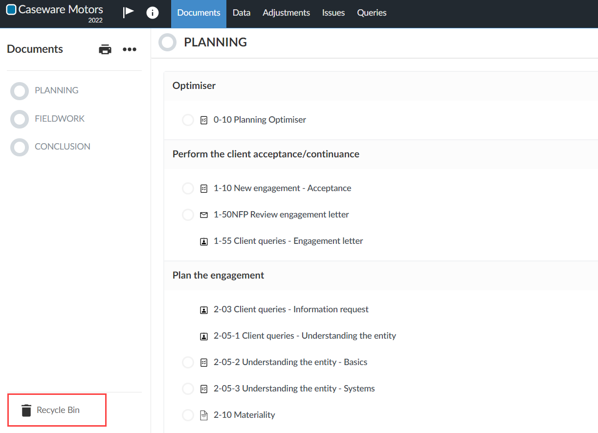Switch to the Data tab

(242, 13)
